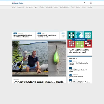The width and height of the screenshot is (104, 104).
Task: Open the Klimatfrågan debate article
Action: click(47, 36)
